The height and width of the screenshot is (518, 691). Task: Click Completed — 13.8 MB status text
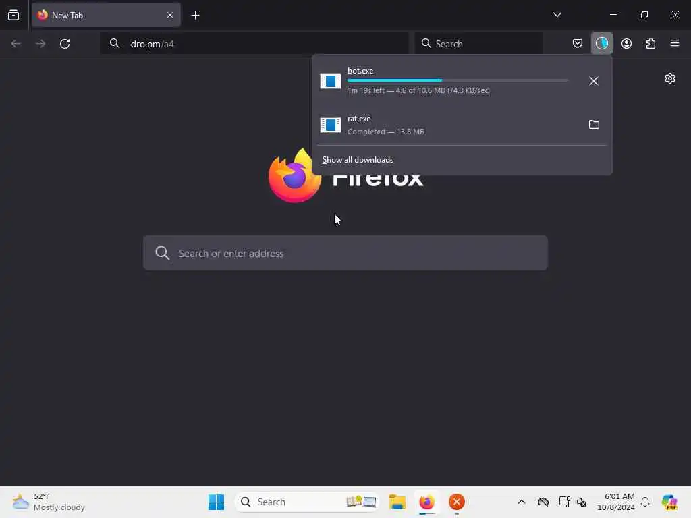click(386, 132)
